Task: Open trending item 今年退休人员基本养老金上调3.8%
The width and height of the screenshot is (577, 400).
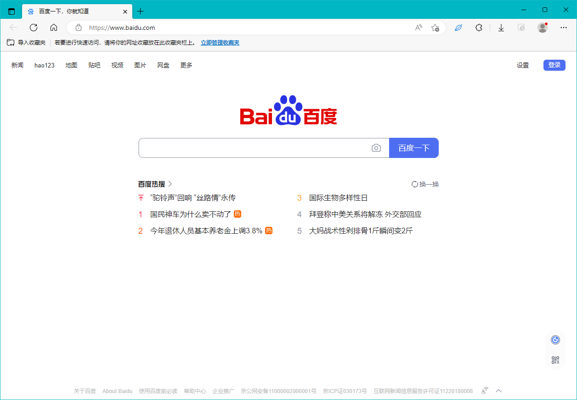Action: (x=206, y=231)
